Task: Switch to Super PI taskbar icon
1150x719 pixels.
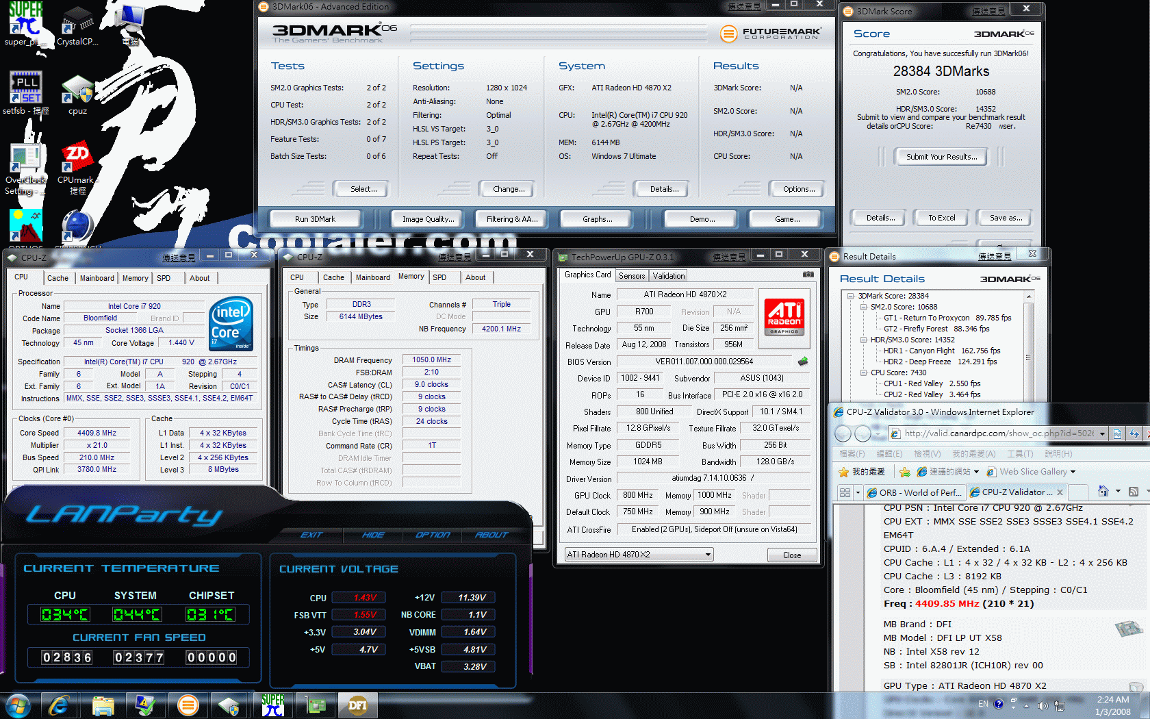Action: tap(272, 705)
